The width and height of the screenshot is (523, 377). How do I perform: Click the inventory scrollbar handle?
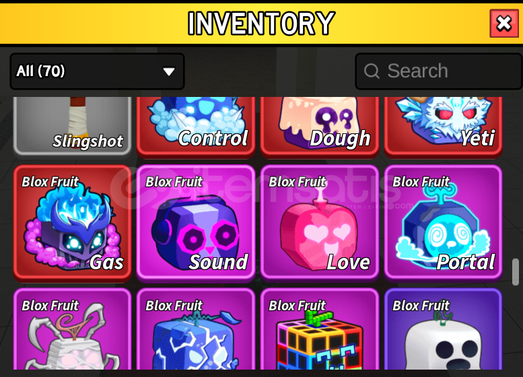[x=516, y=271]
